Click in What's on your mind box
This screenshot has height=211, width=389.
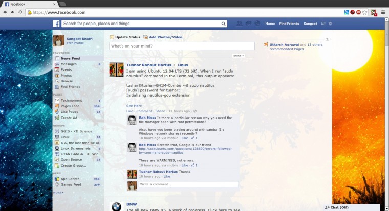click(x=182, y=46)
